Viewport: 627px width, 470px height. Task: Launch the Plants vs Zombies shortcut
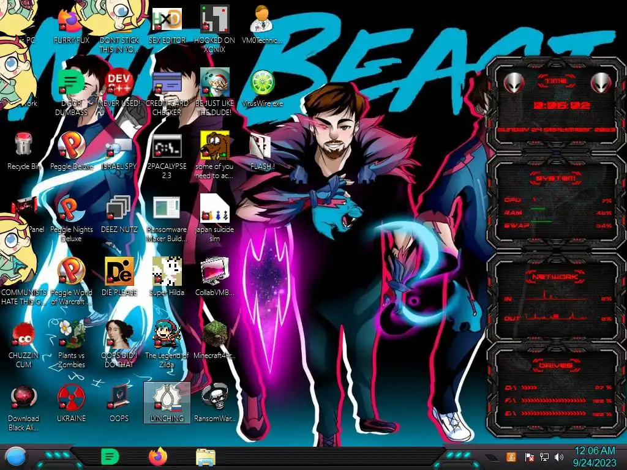tap(71, 344)
